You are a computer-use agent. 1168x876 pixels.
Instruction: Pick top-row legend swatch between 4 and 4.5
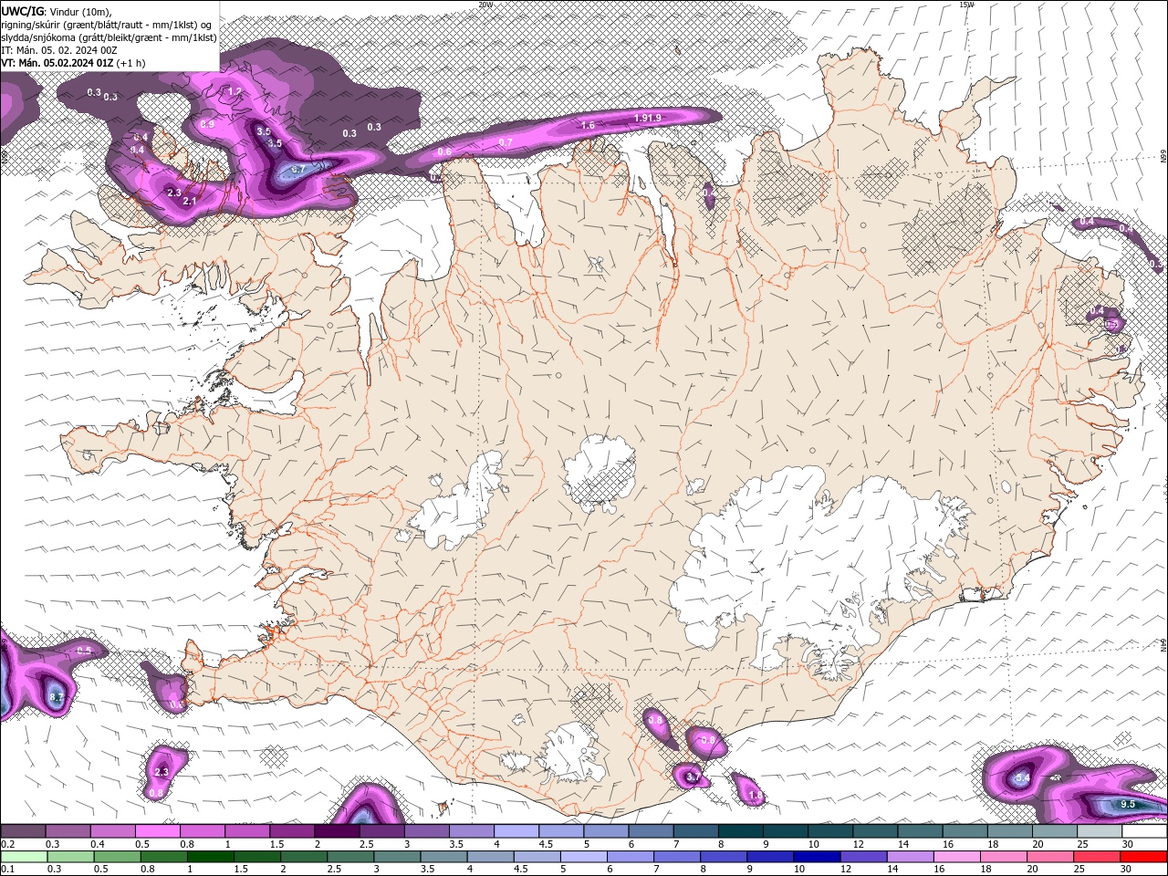point(516,831)
